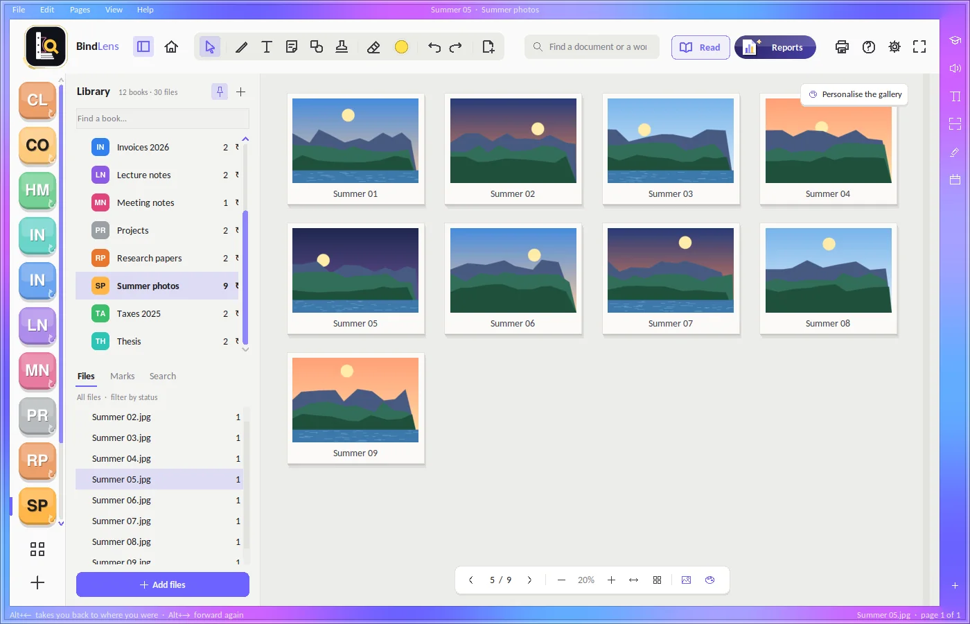The width and height of the screenshot is (970, 624).
Task: Select the shapes tool
Action: point(317,47)
